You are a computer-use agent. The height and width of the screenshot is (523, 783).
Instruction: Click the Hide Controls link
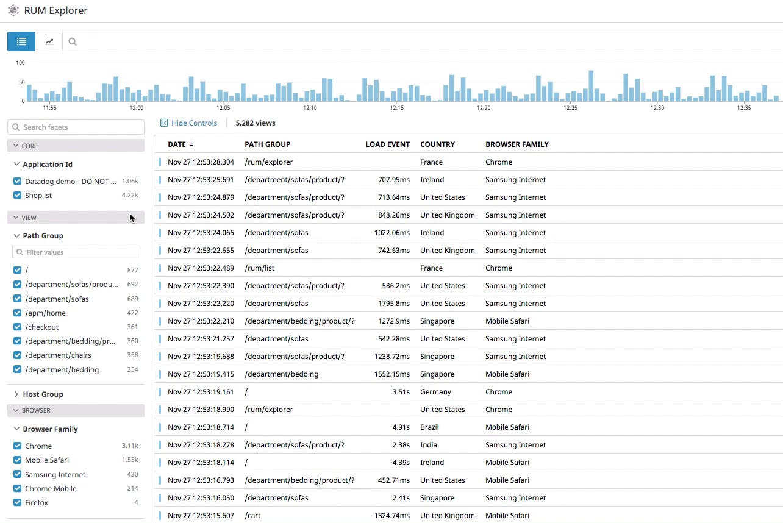click(x=194, y=123)
